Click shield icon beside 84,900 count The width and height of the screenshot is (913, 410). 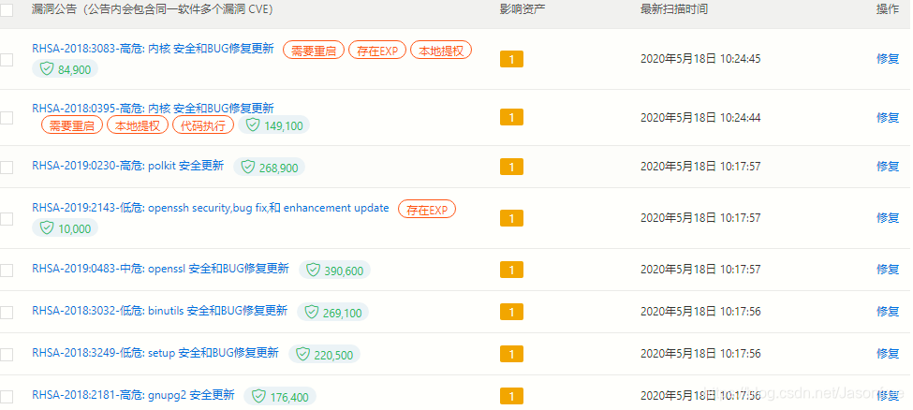point(47,69)
